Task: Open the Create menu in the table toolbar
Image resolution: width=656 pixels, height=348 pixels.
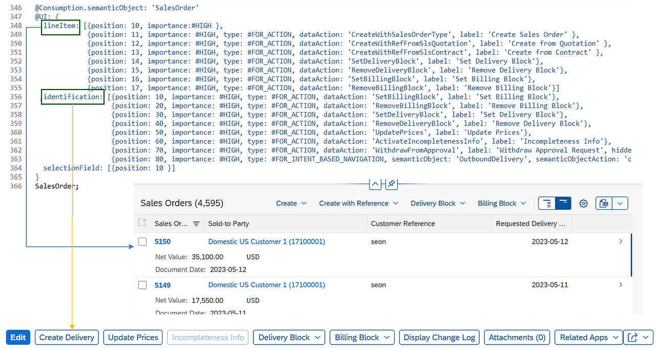Action: (x=291, y=203)
